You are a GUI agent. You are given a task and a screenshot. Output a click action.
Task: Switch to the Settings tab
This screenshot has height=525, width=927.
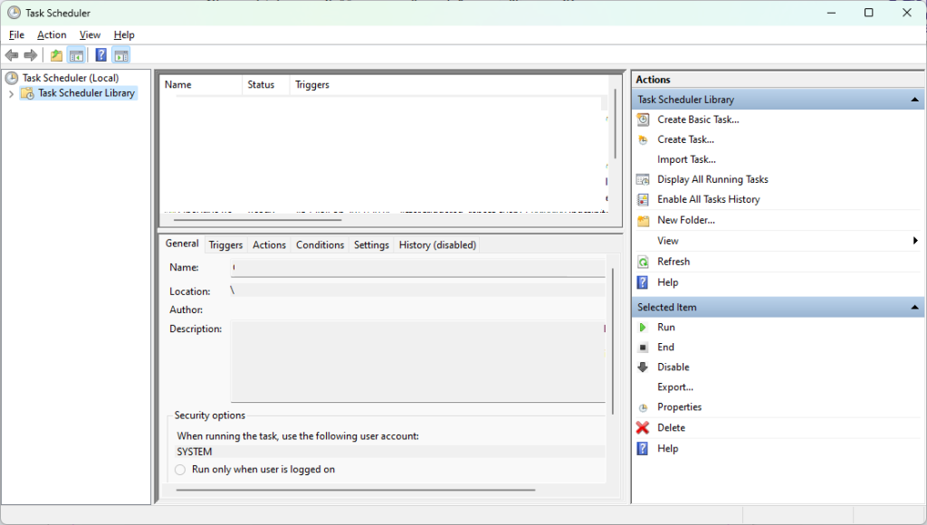tap(371, 244)
